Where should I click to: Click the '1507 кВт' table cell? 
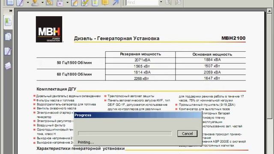(212, 66)
